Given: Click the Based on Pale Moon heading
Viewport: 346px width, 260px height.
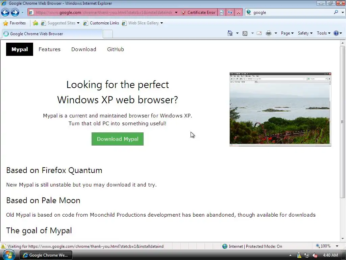Looking at the screenshot, I should (x=43, y=200).
